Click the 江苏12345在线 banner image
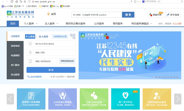184x111 pixels. [x=130, y=55]
